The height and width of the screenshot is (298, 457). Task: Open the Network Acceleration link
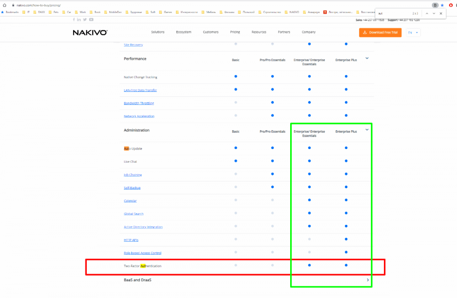coord(139,117)
